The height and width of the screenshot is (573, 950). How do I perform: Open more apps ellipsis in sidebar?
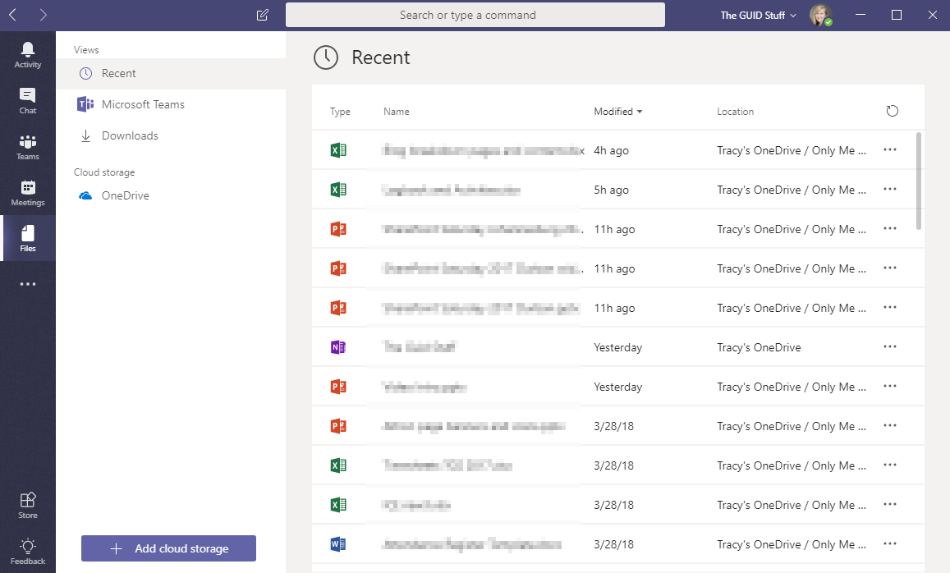click(28, 284)
